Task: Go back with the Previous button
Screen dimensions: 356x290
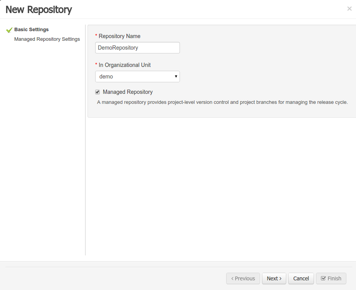Action: pos(243,278)
